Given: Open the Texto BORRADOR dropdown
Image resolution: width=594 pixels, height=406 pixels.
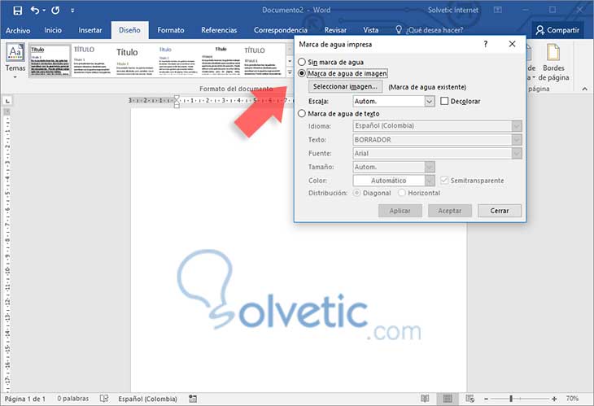Looking at the screenshot, I should [517, 140].
